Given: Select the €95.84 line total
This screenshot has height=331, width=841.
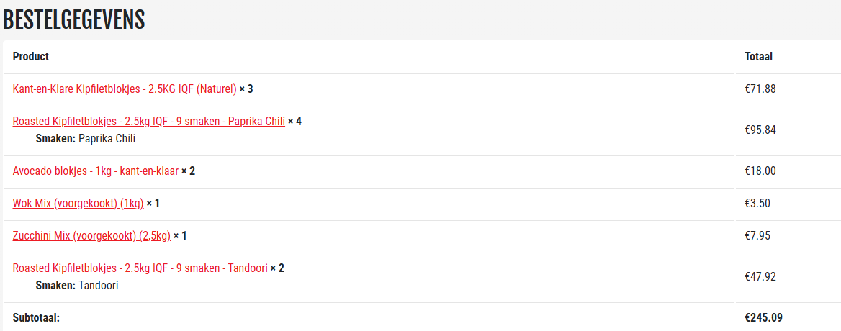Looking at the screenshot, I should click(760, 130).
